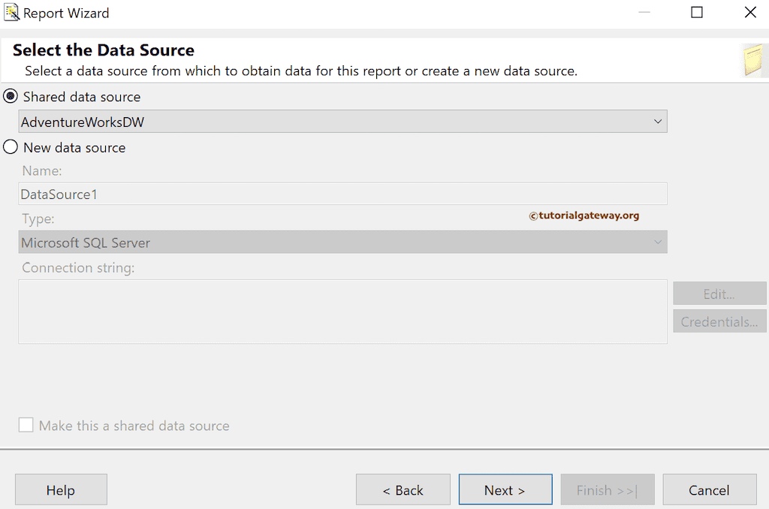Click the Next button

pyautogui.click(x=505, y=489)
